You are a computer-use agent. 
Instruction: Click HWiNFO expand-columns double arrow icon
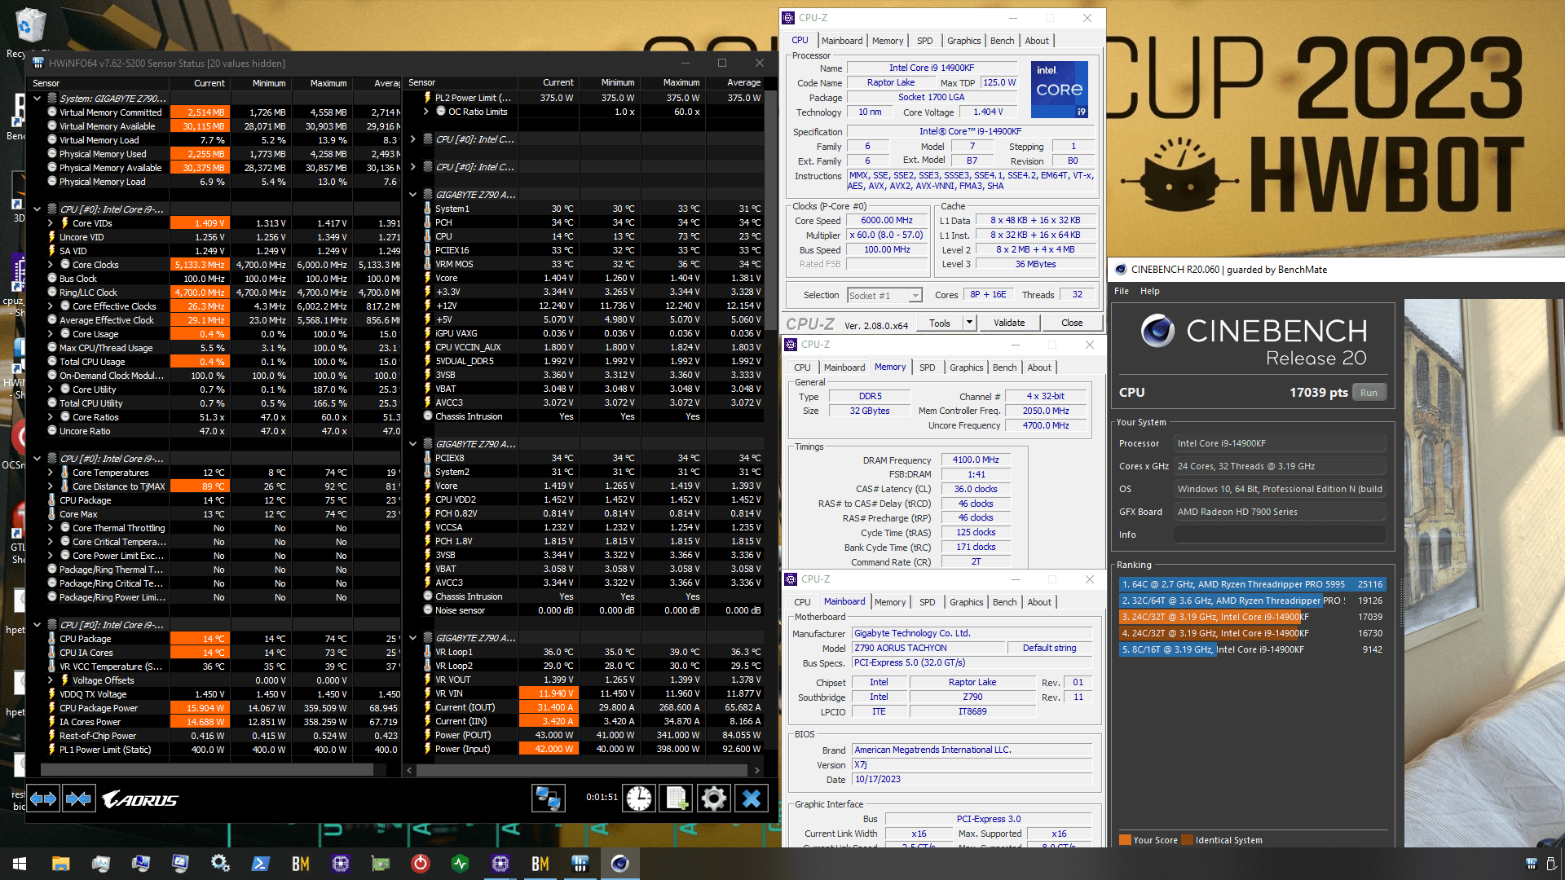pos(43,799)
